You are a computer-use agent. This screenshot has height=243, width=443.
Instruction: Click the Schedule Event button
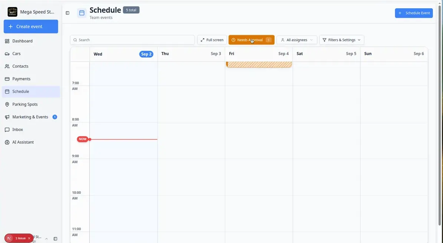(414, 13)
